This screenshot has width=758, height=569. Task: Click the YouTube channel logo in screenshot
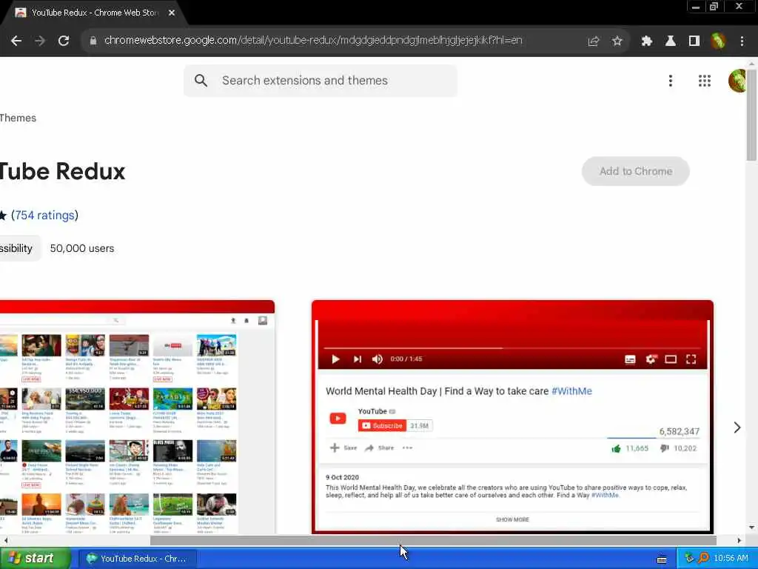pyautogui.click(x=338, y=419)
